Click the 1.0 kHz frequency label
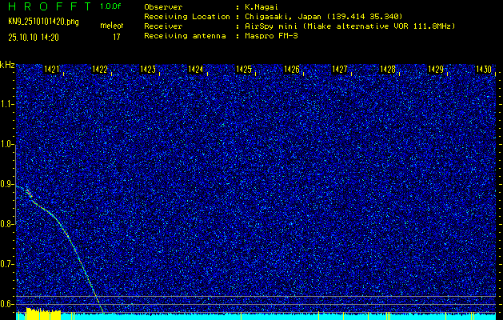The width and height of the screenshot is (503, 320). pos(7,144)
